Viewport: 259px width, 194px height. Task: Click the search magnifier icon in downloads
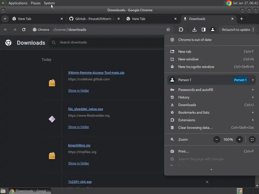(54, 42)
